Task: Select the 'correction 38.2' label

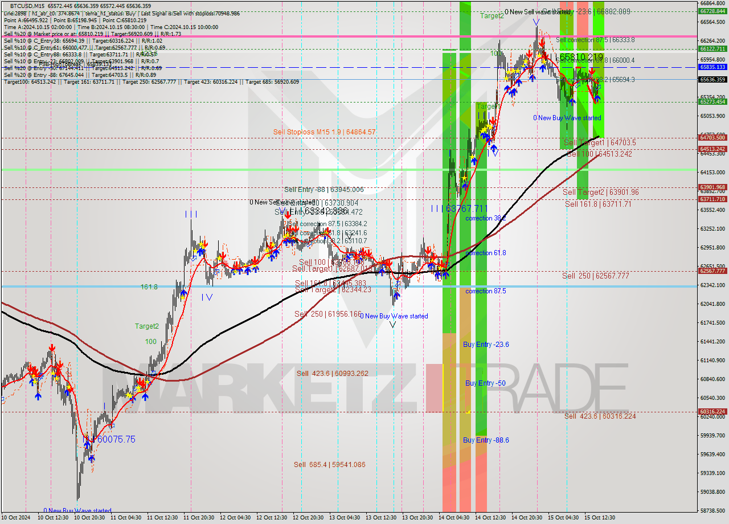Action: coord(486,218)
